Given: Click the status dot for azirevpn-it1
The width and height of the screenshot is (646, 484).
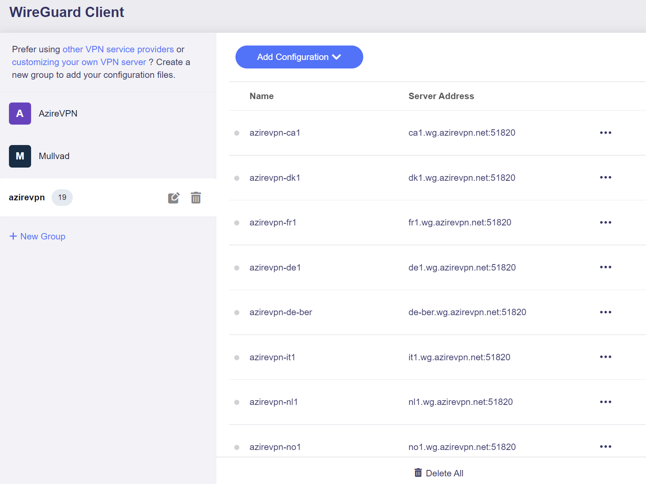Looking at the screenshot, I should click(237, 358).
